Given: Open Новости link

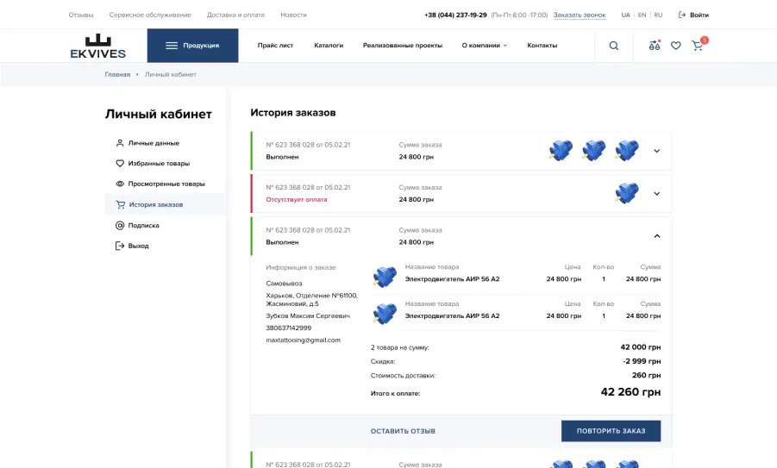Looking at the screenshot, I should point(293,15).
